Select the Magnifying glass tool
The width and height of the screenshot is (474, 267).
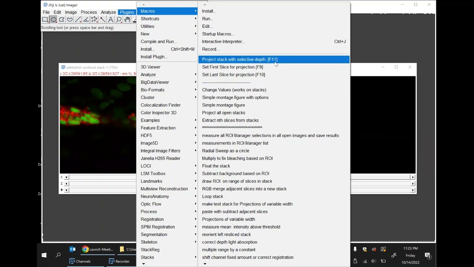pos(119,20)
